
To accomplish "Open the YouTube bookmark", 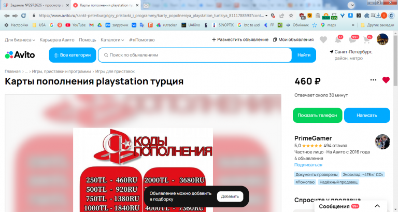I will click(x=75, y=25).
